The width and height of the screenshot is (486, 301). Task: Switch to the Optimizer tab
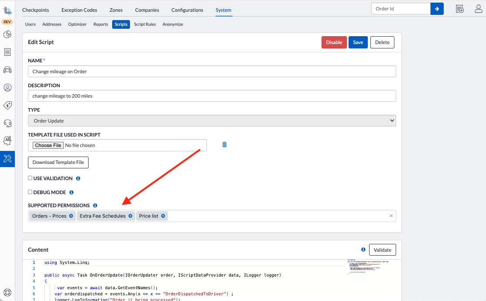point(78,24)
